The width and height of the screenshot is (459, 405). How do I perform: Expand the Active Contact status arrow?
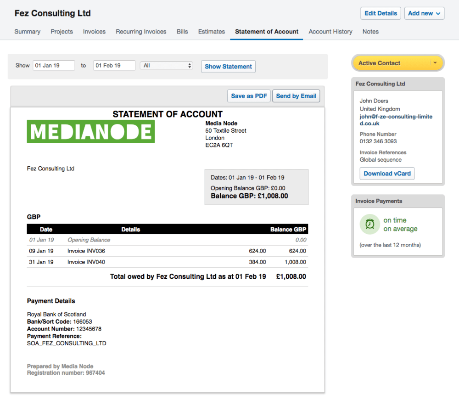pos(435,63)
